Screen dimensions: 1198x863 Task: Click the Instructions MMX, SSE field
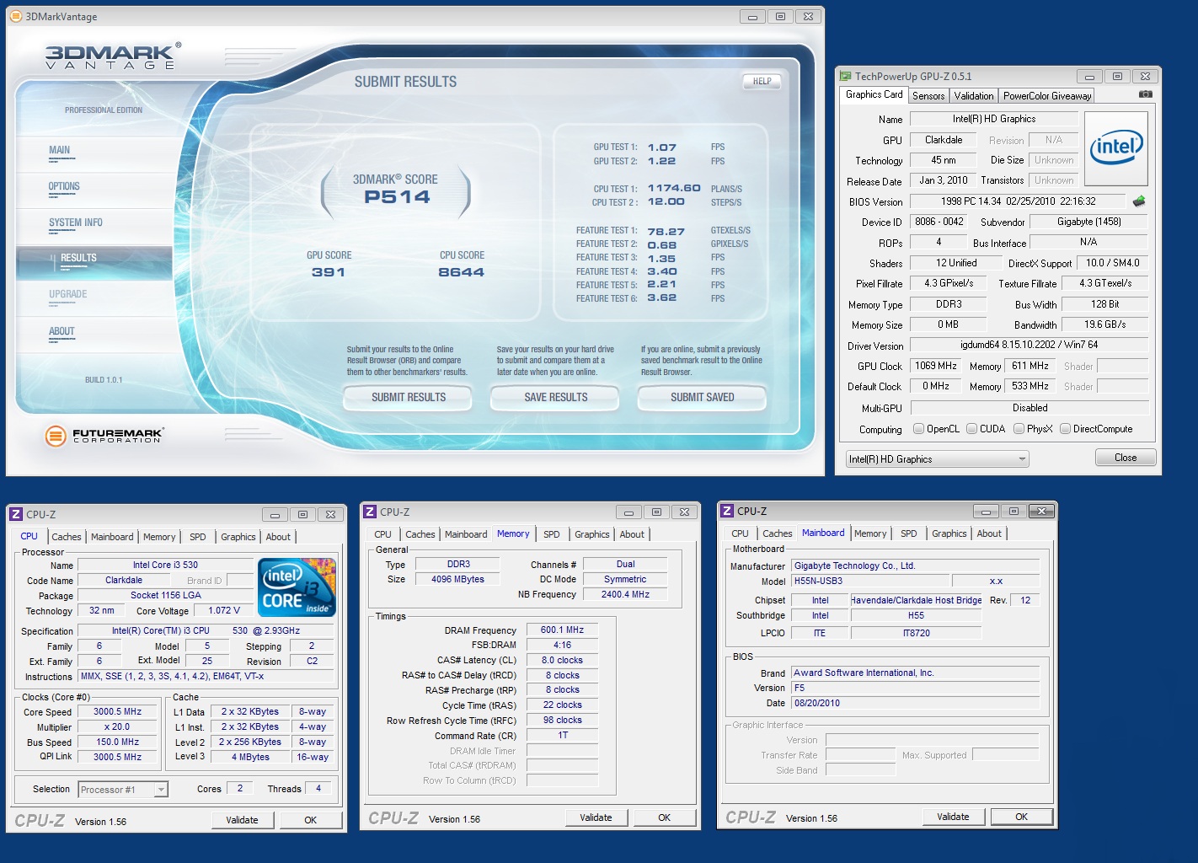pyautogui.click(x=206, y=676)
